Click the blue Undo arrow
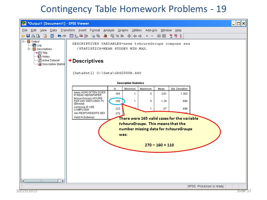This screenshot has height=200, width=267. pos(59,36)
